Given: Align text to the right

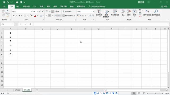Looking at the screenshot, I should click(53, 16).
